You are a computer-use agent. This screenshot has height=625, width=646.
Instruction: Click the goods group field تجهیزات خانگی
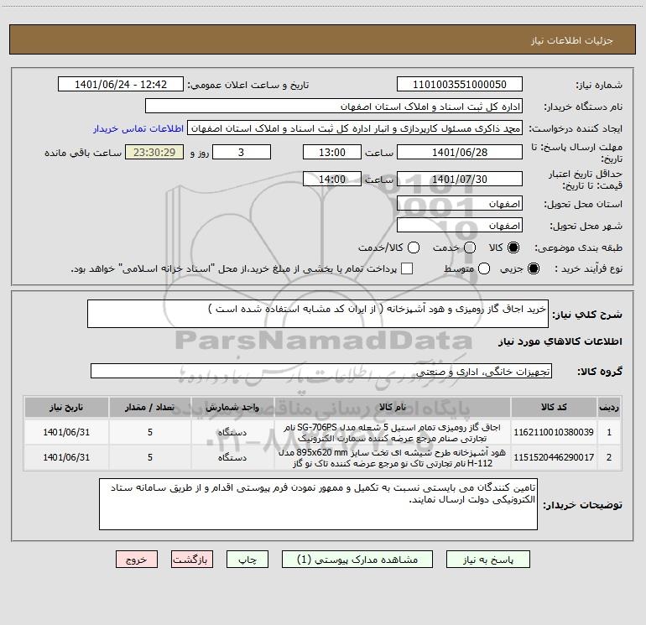tap(321, 371)
